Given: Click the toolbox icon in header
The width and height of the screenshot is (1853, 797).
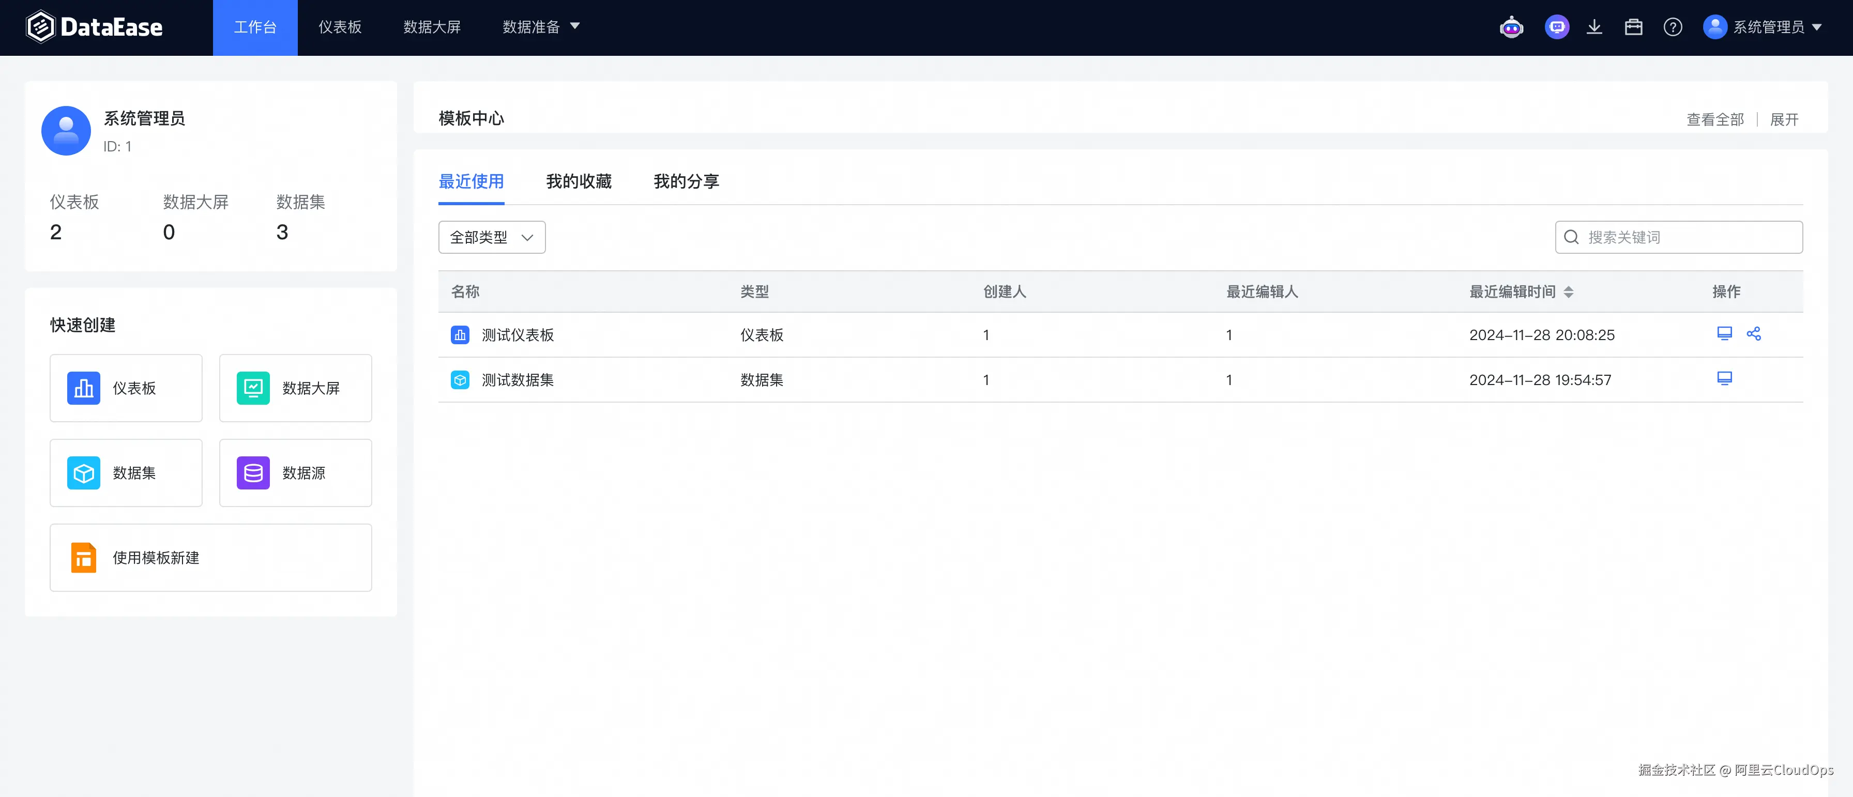Looking at the screenshot, I should tap(1633, 27).
